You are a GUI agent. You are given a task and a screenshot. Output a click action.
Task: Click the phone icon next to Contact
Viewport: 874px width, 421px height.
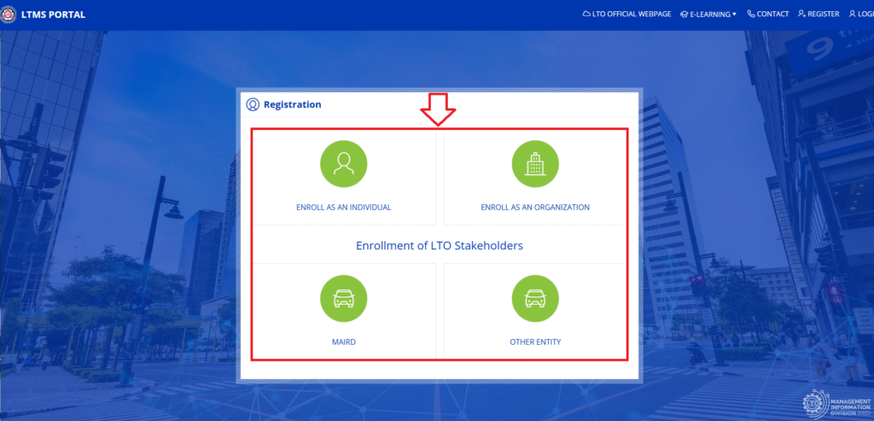tap(751, 15)
